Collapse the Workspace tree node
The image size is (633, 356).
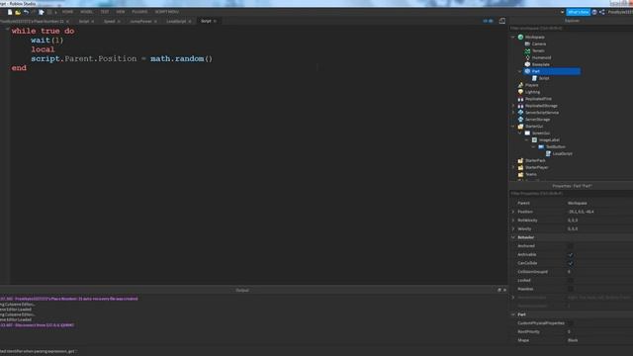pyautogui.click(x=513, y=38)
